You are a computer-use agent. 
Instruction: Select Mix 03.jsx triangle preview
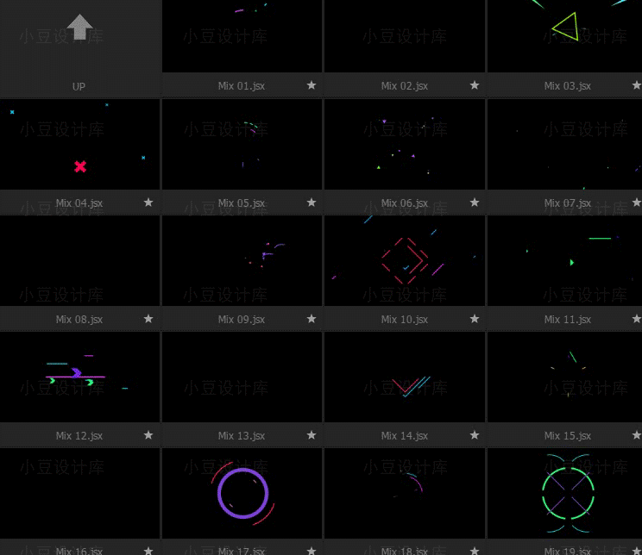point(565,36)
